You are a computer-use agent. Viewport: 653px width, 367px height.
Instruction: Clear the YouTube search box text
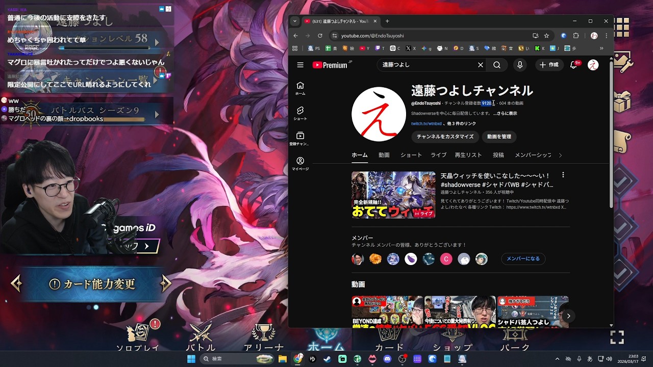(480, 65)
